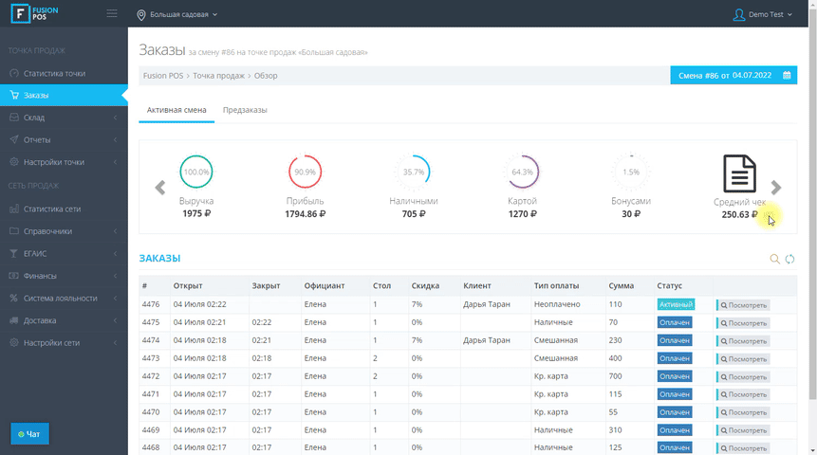Switch to the Предзаказы tab
Screen dimensions: 817x455
(x=245, y=110)
